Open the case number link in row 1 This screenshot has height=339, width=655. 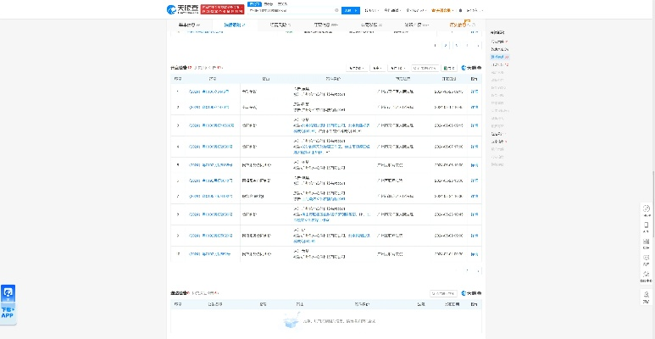coord(208,92)
